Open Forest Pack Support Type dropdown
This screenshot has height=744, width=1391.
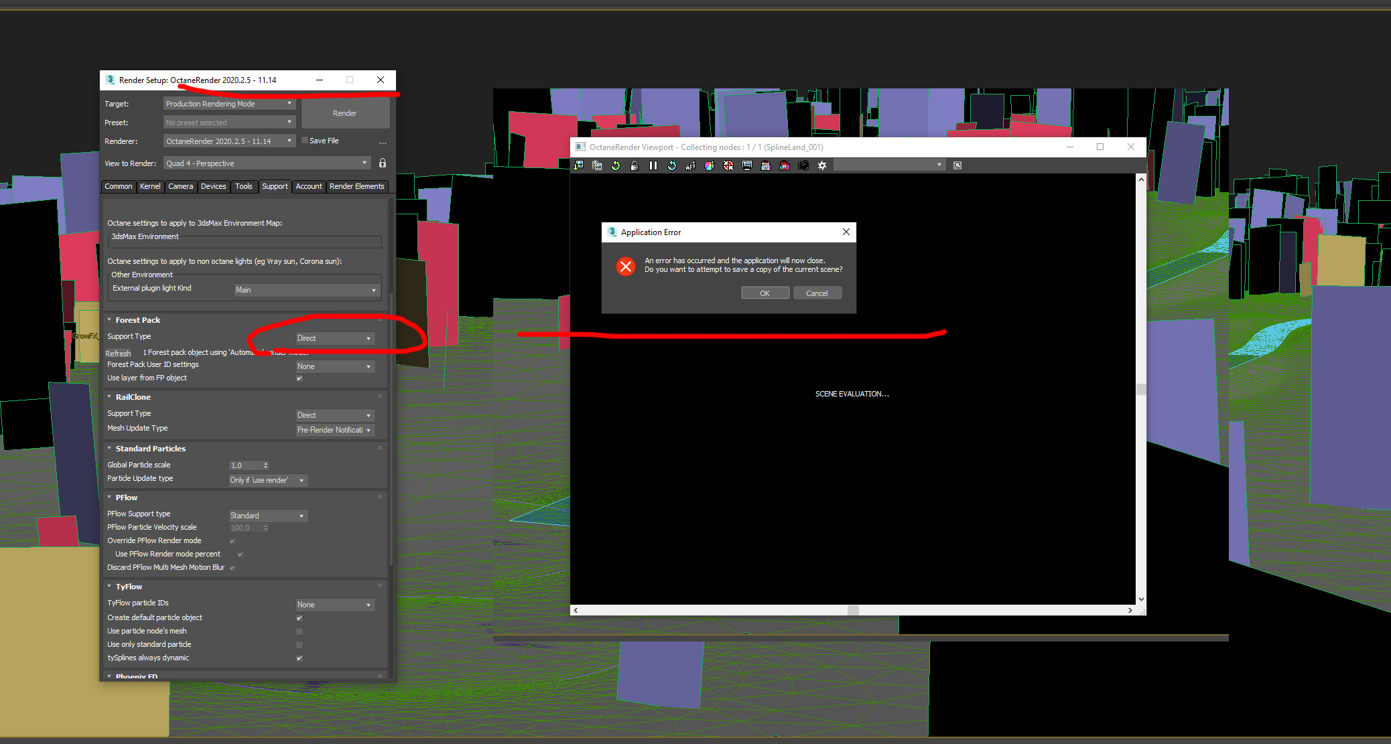[334, 338]
